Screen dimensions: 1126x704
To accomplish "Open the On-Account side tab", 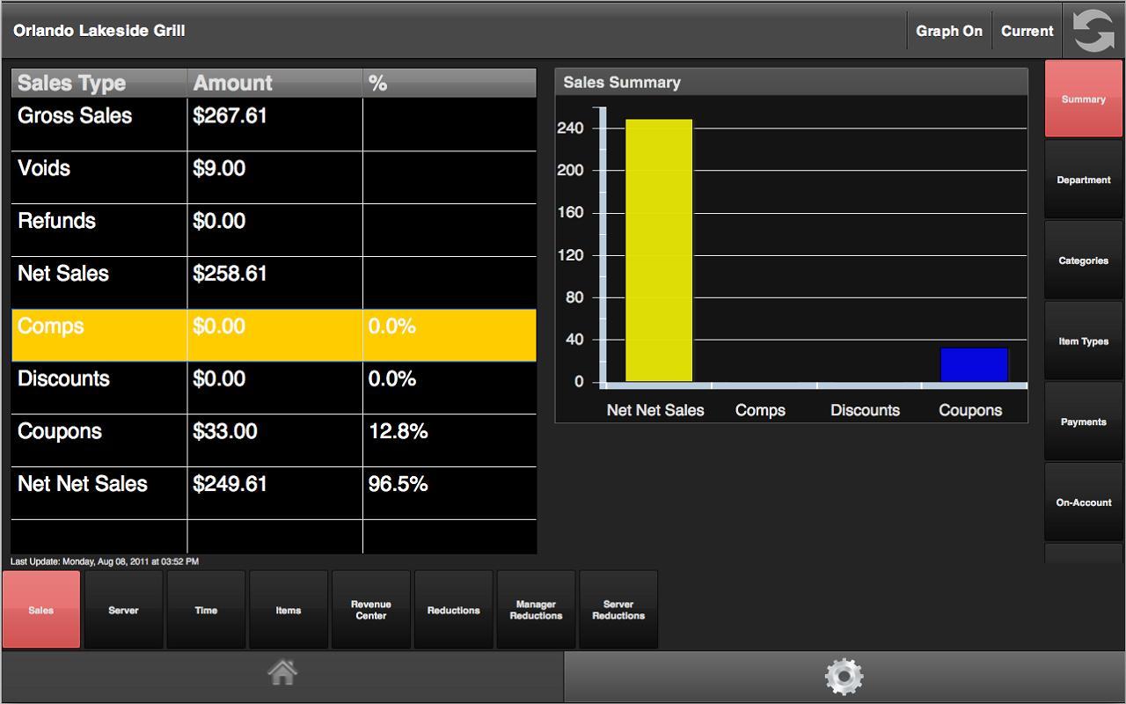I will pos(1084,502).
